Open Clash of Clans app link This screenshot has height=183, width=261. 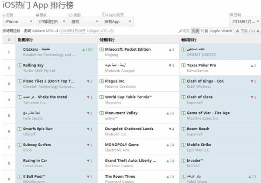(199, 97)
